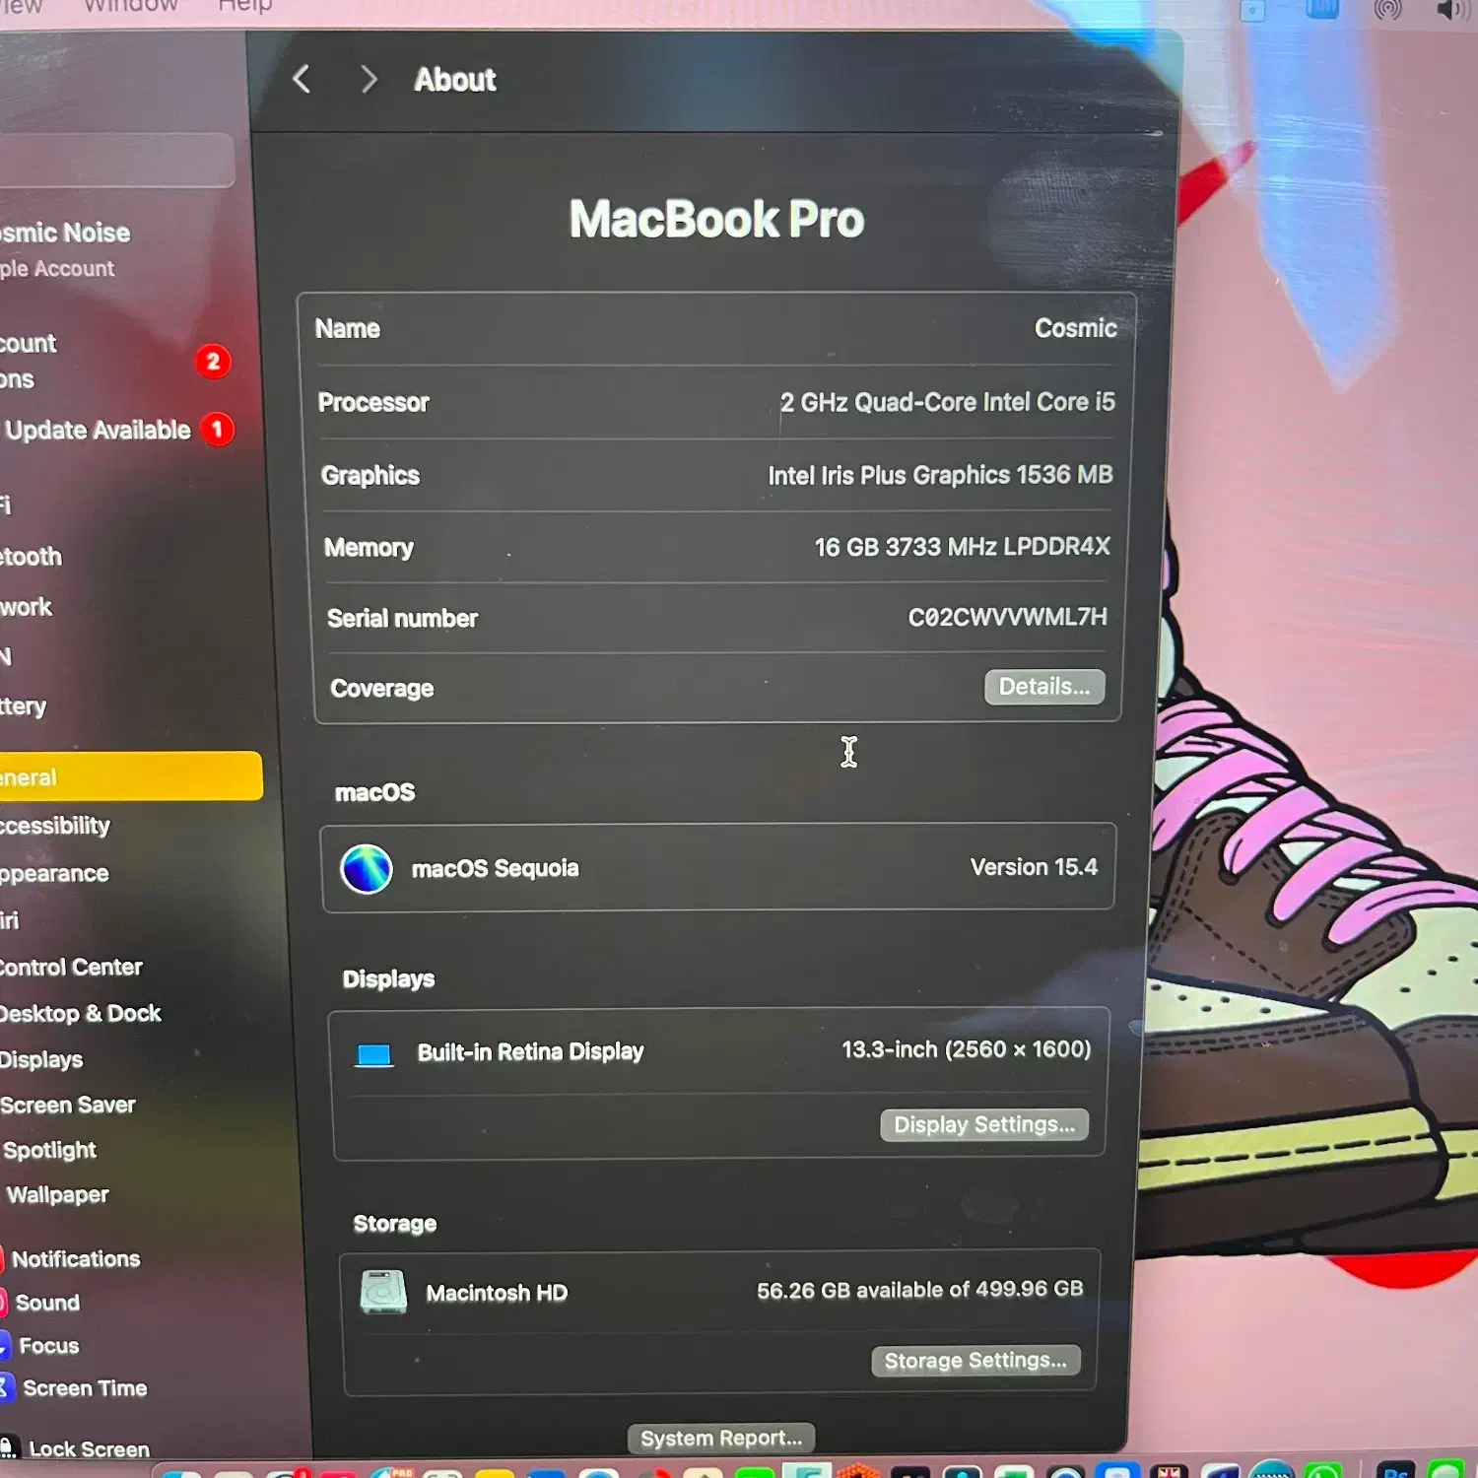Image resolution: width=1478 pixels, height=1478 pixels.
Task: Click the forward navigation chevron
Action: [369, 80]
